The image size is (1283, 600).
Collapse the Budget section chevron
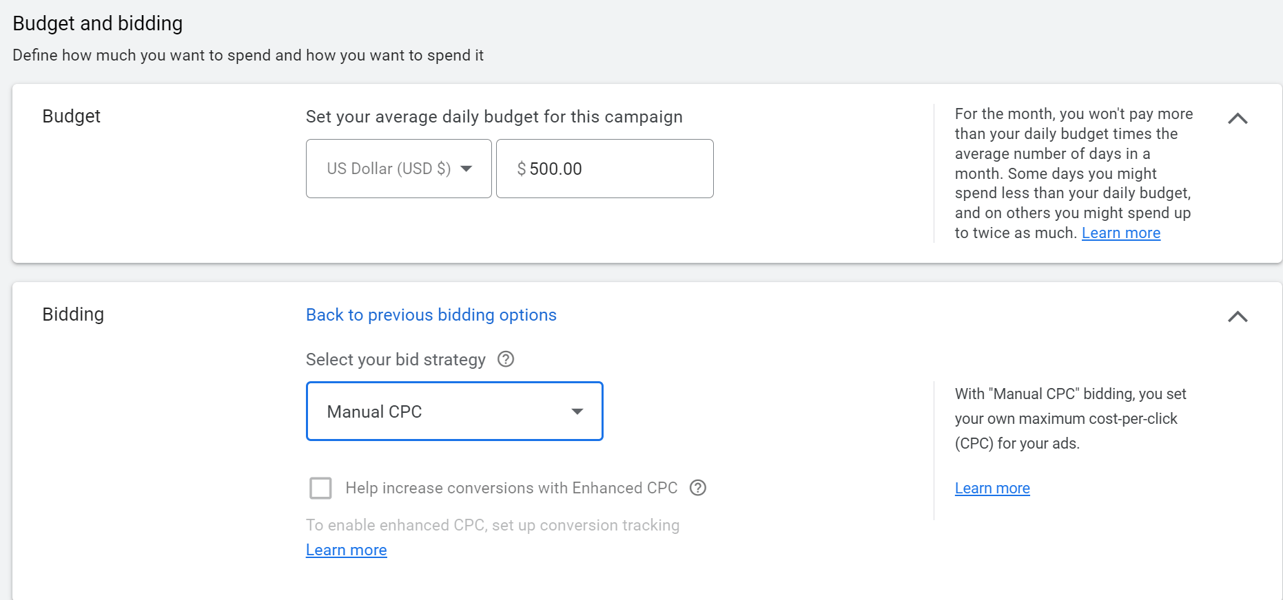[x=1238, y=118]
